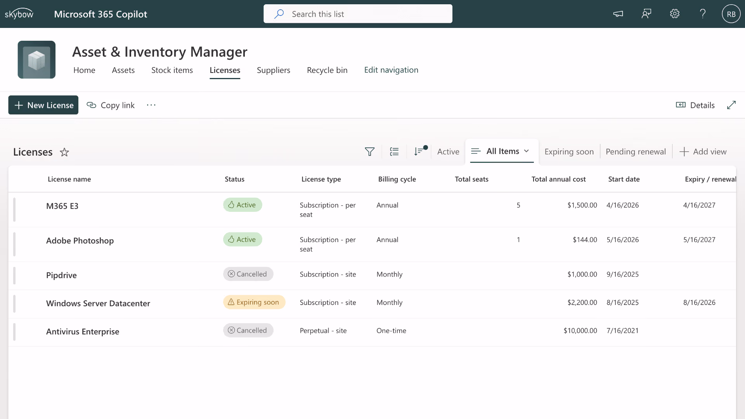Click the 9/16/2025 start date cell
Image resolution: width=745 pixels, height=419 pixels.
[x=622, y=274]
